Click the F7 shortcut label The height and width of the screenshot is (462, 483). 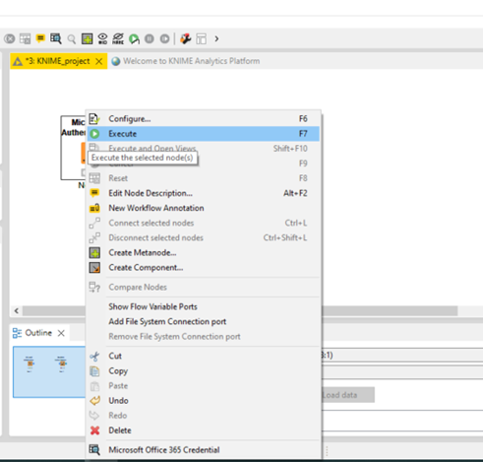click(303, 134)
